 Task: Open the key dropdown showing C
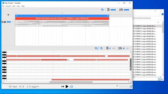point(29,87)
